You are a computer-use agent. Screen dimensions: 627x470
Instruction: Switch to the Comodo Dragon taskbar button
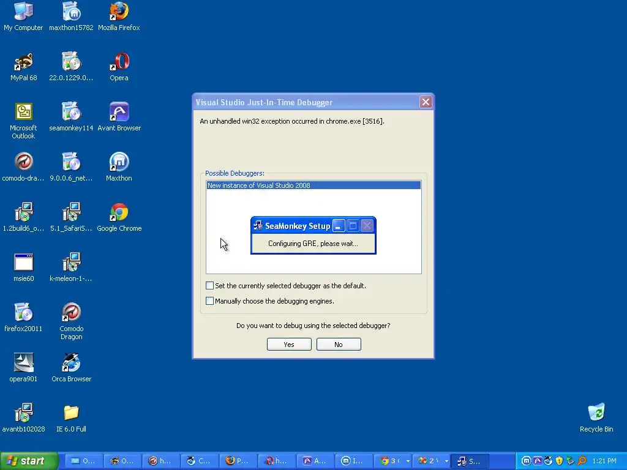click(x=160, y=461)
